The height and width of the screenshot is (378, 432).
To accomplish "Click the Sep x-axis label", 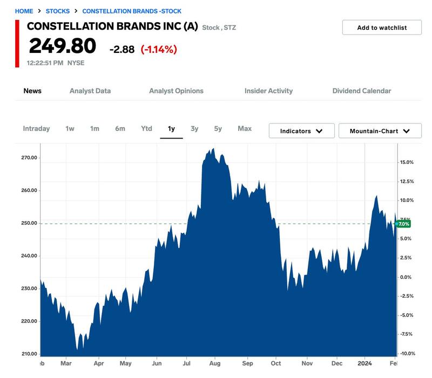I will 247,363.
